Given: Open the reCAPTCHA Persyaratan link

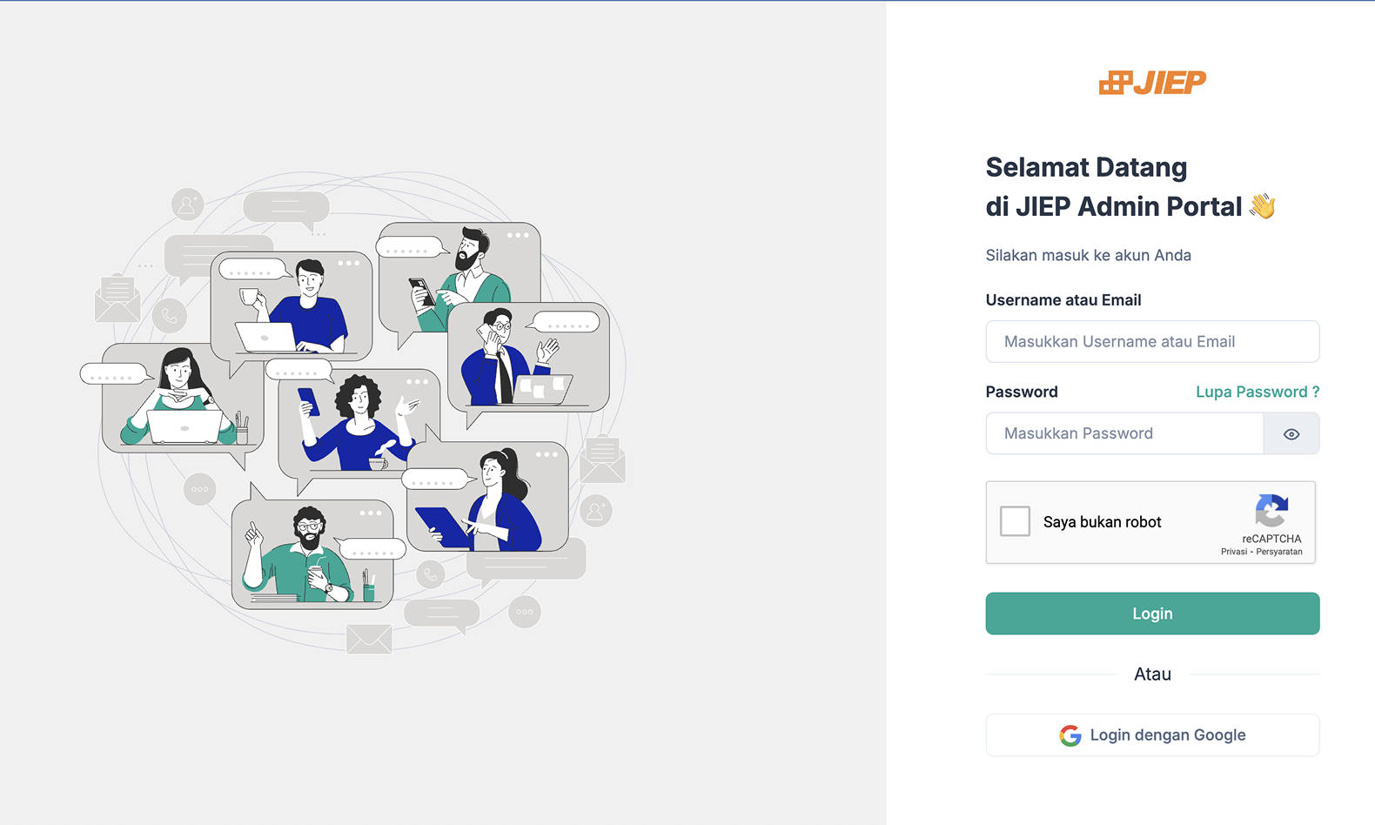Looking at the screenshot, I should (x=1279, y=552).
